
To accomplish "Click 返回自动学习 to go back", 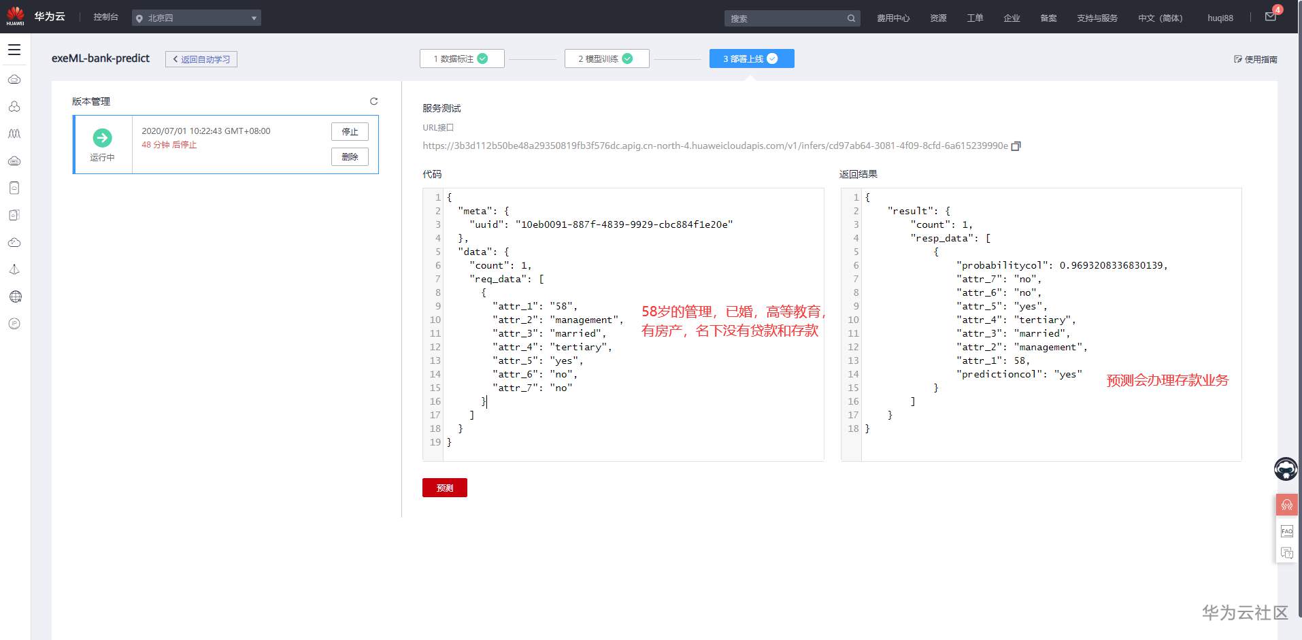I will coord(201,59).
